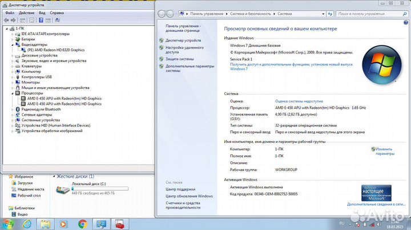Select Устройства обработки изображений item
This screenshot has height=230, width=411.
(x=52, y=131)
